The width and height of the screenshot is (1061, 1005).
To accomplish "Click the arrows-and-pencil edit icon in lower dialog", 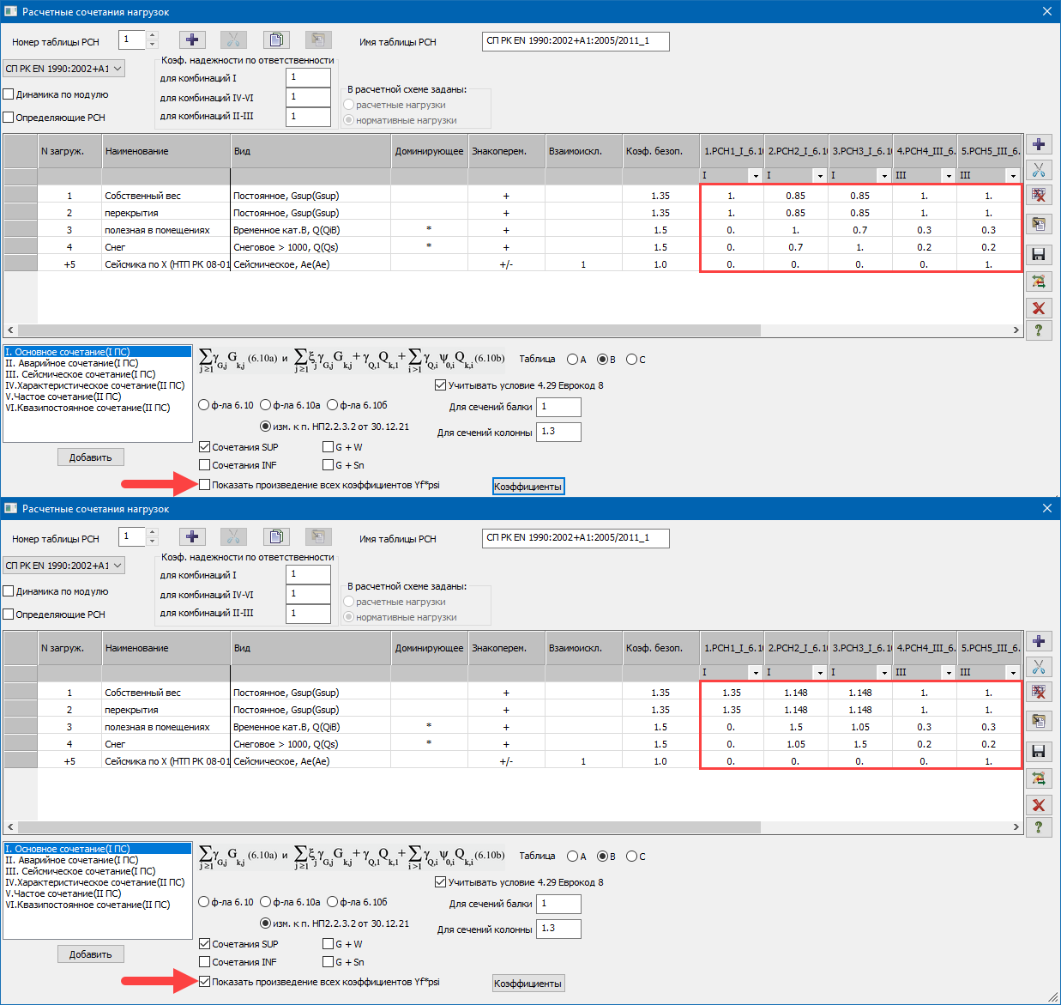I will pos(1039,778).
